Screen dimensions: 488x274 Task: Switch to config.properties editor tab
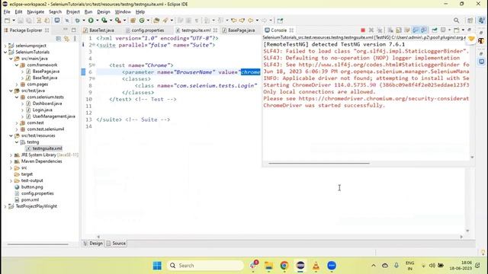coord(145,30)
